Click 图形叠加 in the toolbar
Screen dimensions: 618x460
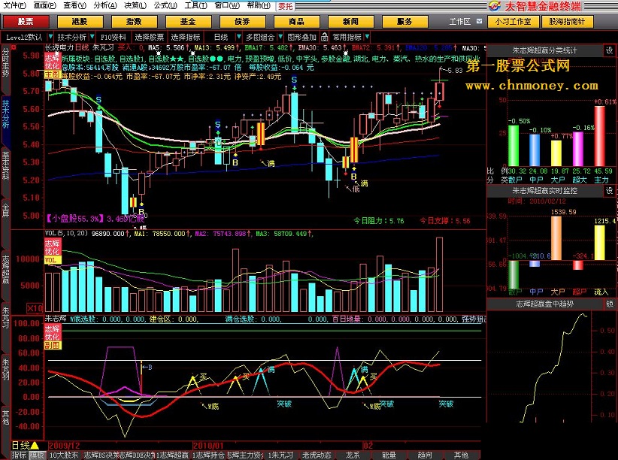click(302, 37)
